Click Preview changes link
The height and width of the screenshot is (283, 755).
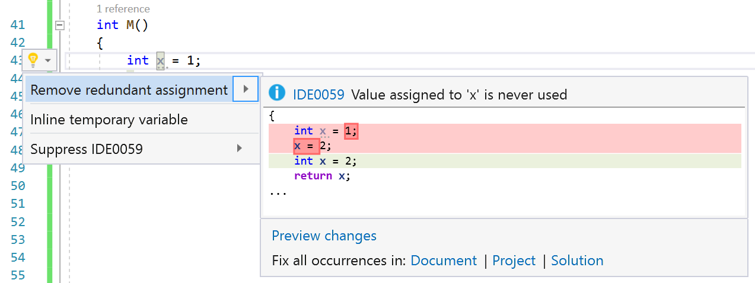tap(324, 236)
